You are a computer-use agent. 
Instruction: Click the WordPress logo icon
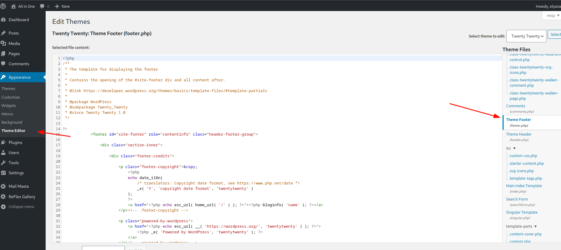(x=3, y=6)
